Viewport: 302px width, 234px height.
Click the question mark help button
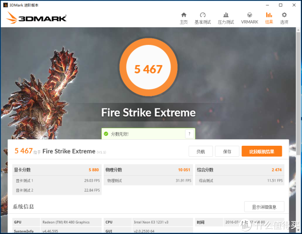(x=189, y=134)
